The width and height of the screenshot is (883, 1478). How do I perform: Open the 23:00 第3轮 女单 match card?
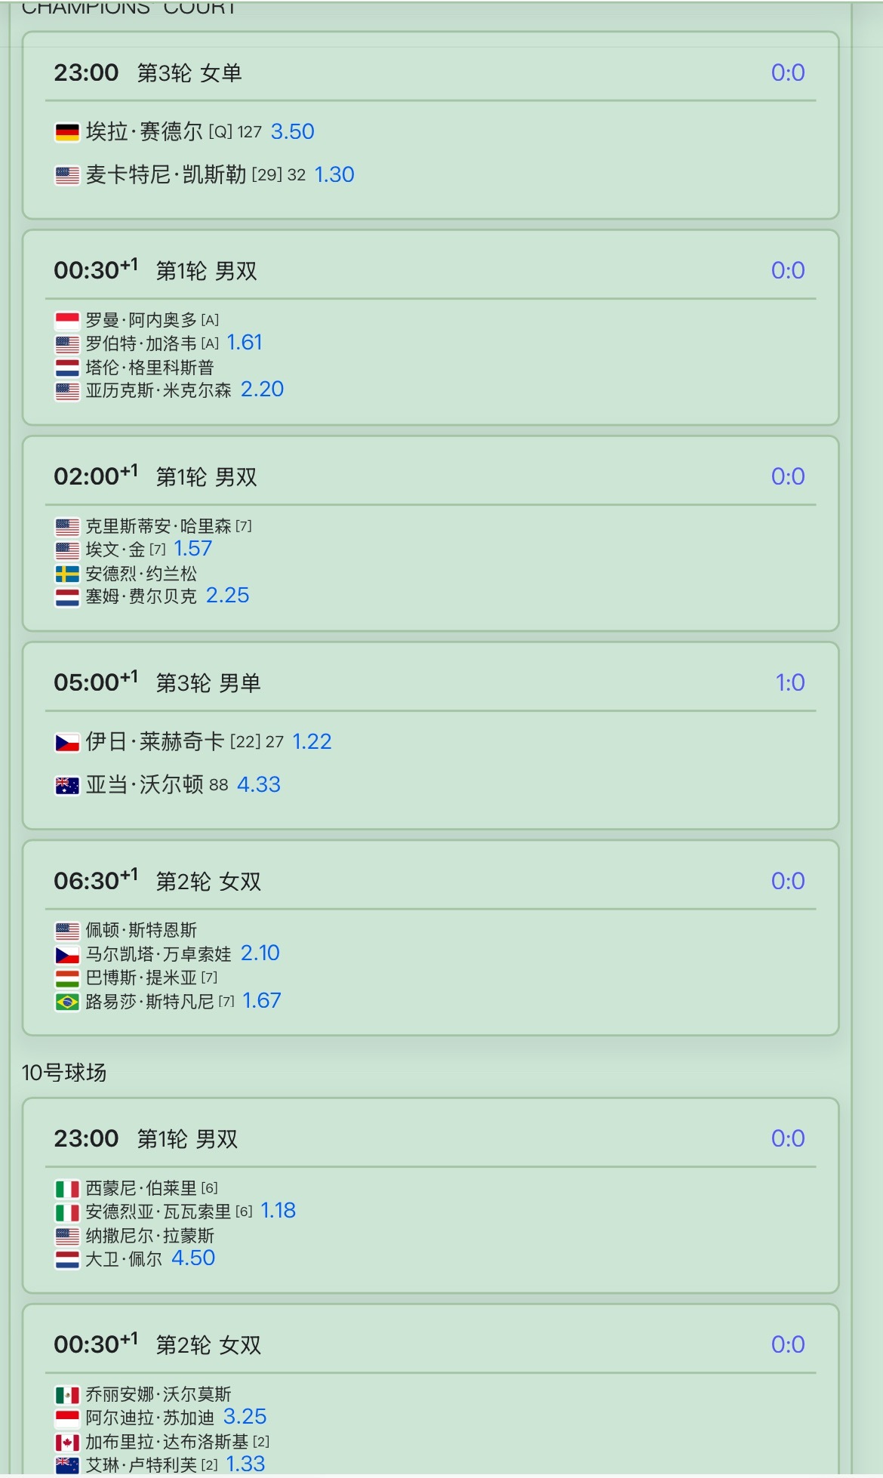tap(431, 125)
